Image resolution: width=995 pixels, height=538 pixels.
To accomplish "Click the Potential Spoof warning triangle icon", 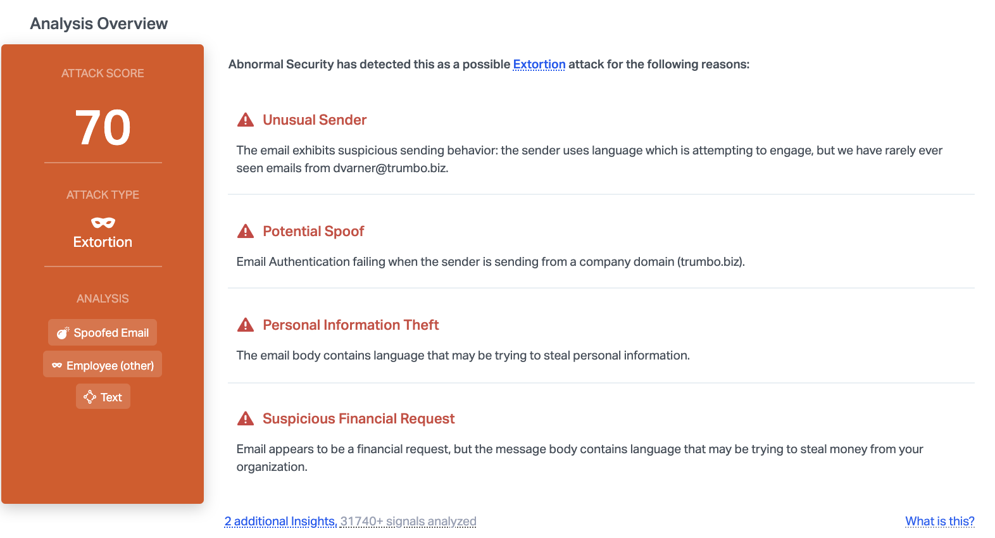I will (x=245, y=231).
